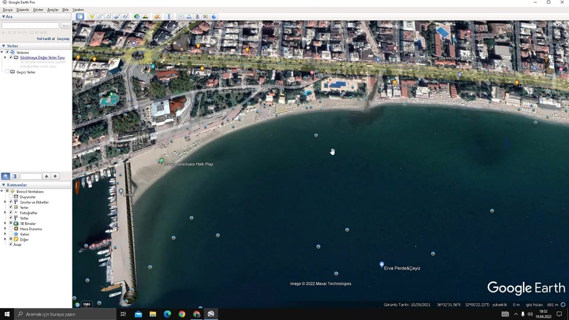Open the ruler measurement tool
This screenshot has height=320, width=569.
pos(169,16)
